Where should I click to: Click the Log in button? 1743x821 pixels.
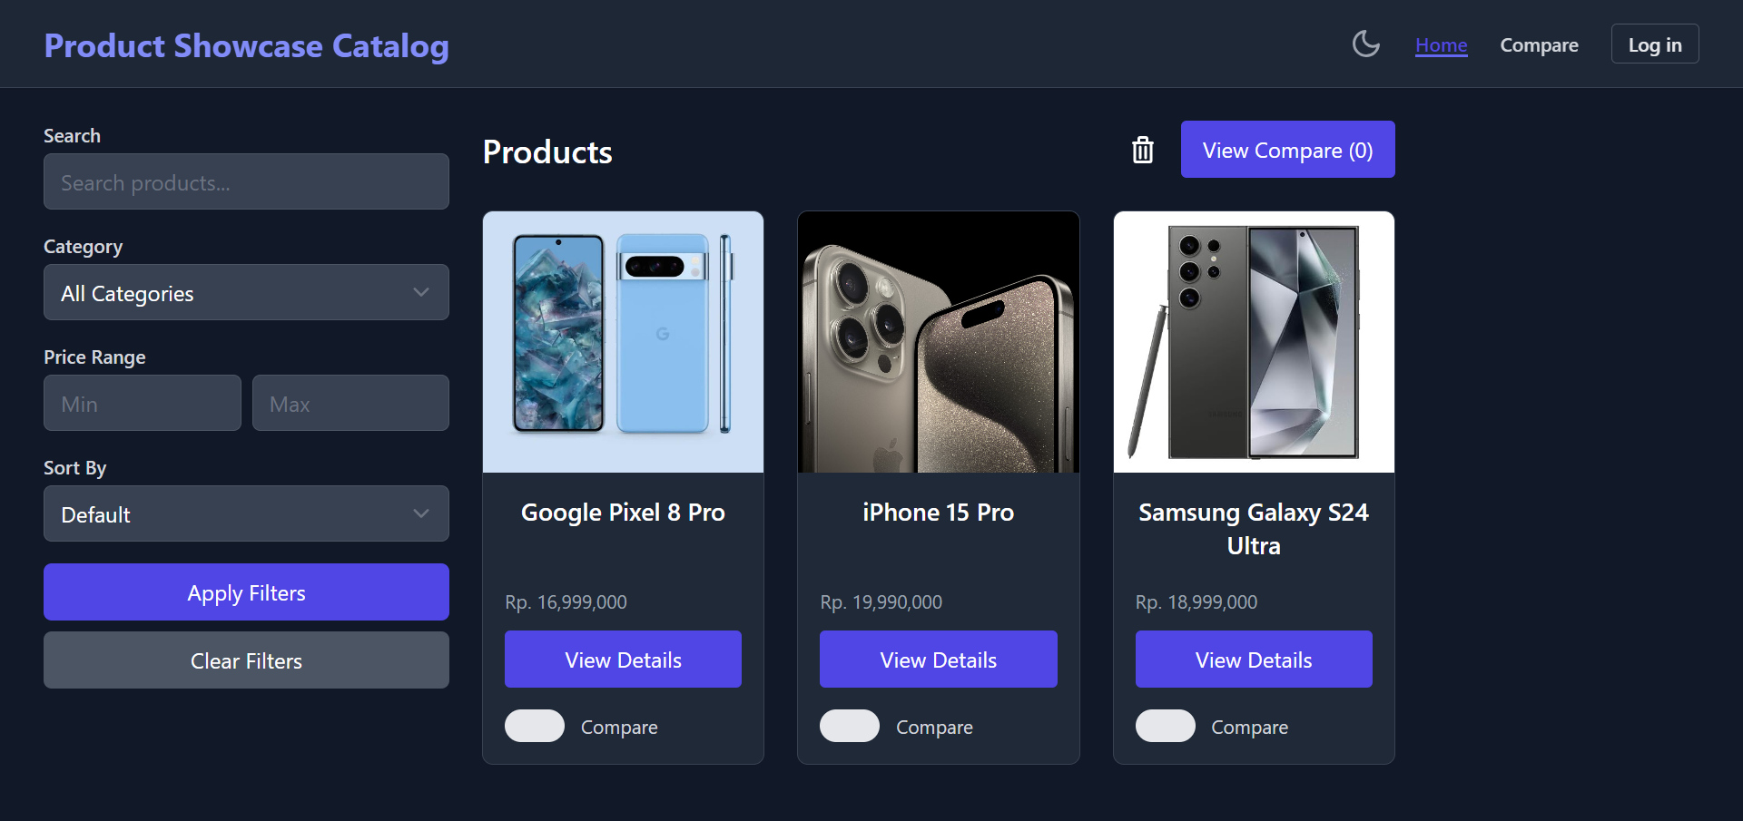point(1654,44)
